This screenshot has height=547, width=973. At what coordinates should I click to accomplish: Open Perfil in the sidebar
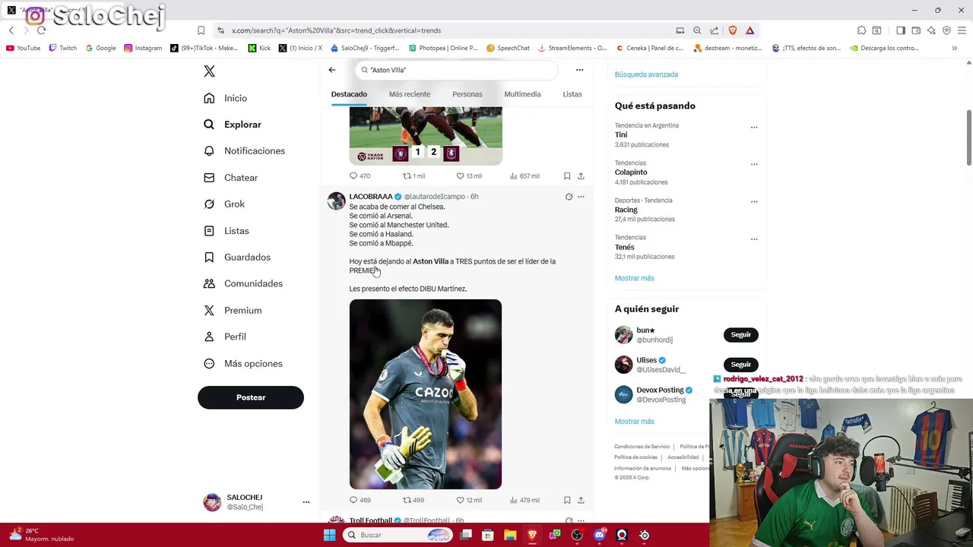pos(225,337)
